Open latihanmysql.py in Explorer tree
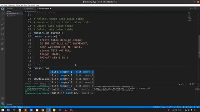The image size is (200, 112). 13,13
